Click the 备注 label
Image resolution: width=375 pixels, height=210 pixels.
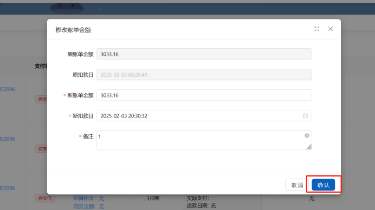point(88,136)
